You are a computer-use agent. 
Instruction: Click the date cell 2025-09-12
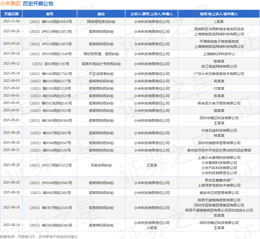click(x=11, y=64)
